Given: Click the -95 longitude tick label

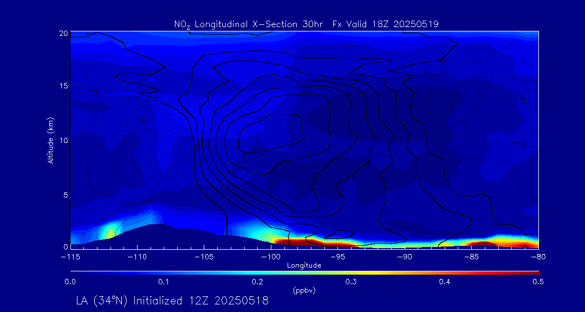Looking at the screenshot, I should click(x=337, y=257).
